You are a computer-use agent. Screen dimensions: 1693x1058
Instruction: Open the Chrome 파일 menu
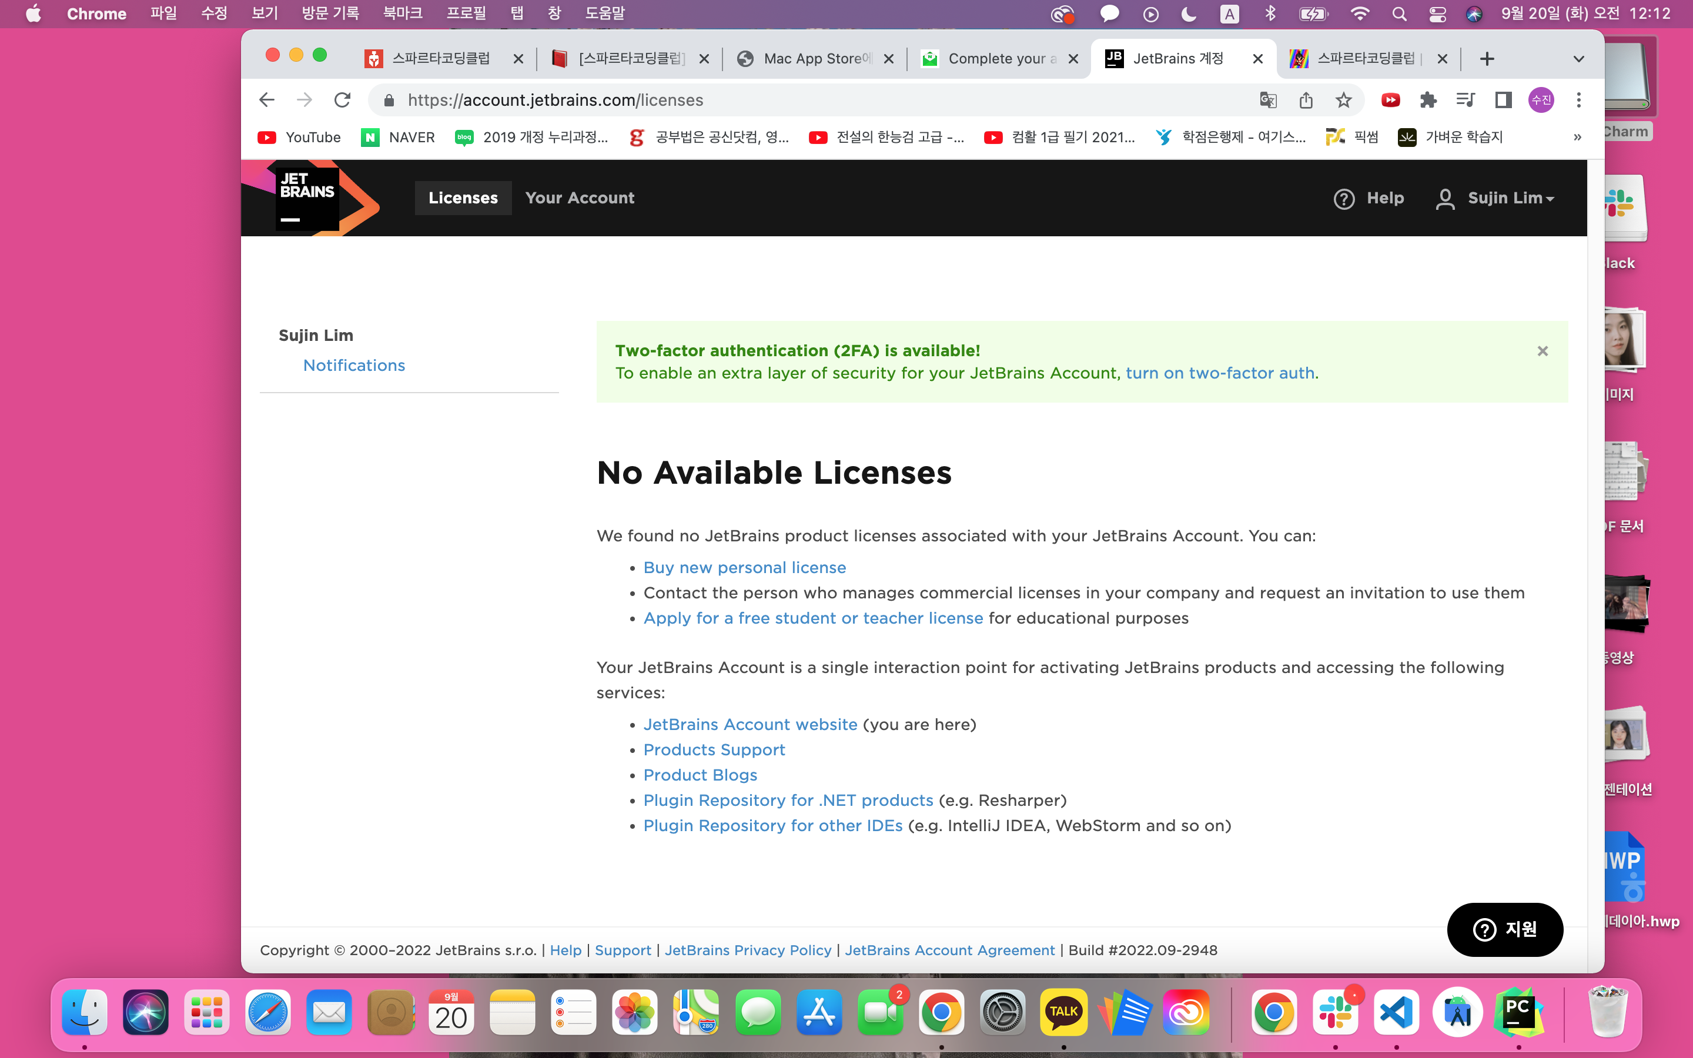pos(163,14)
